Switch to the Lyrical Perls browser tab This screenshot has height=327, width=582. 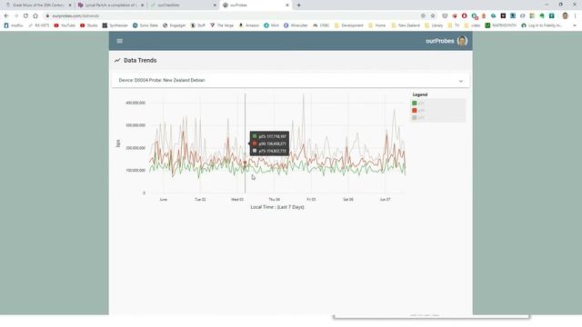click(x=110, y=5)
